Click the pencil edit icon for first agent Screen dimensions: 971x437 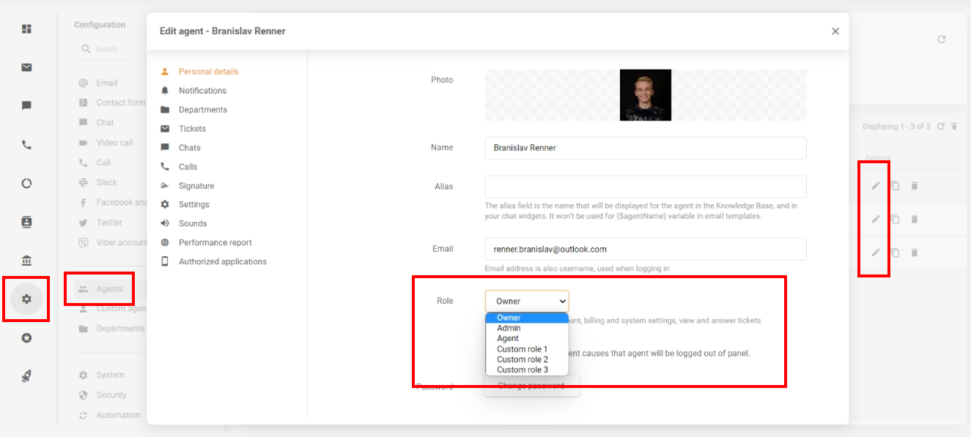coord(875,186)
